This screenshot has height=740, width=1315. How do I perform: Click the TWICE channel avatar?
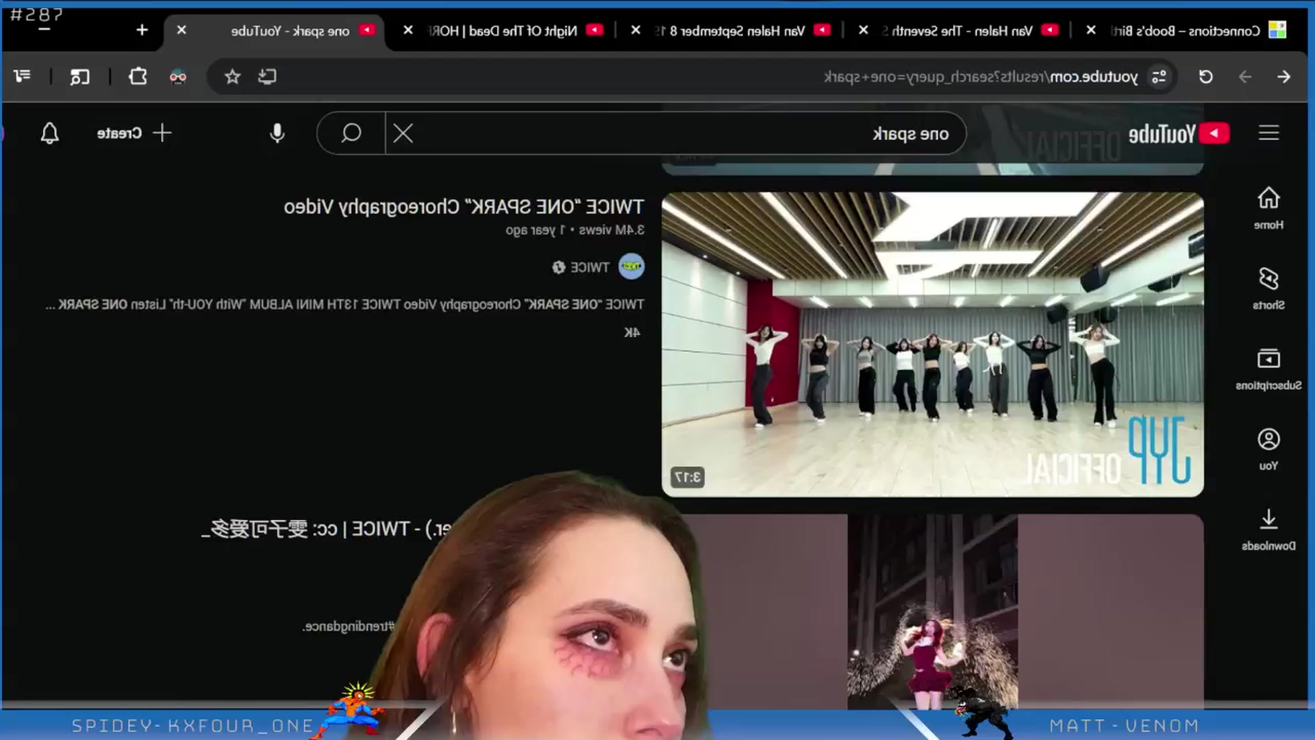click(x=631, y=267)
